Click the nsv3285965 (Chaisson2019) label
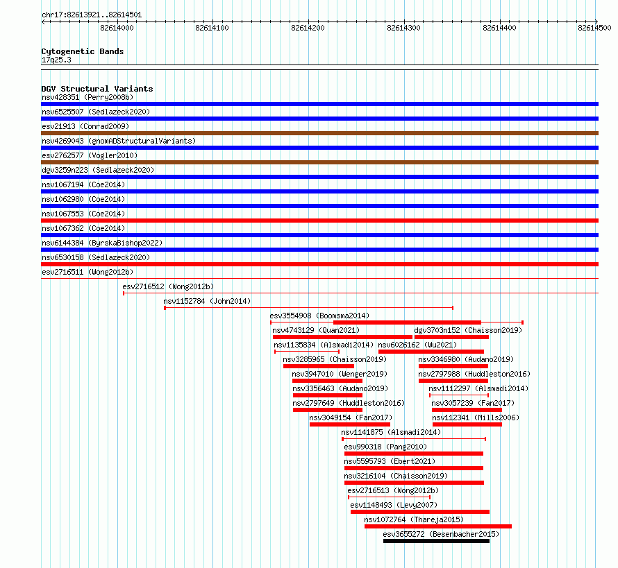This screenshot has height=568, width=618. click(x=335, y=359)
